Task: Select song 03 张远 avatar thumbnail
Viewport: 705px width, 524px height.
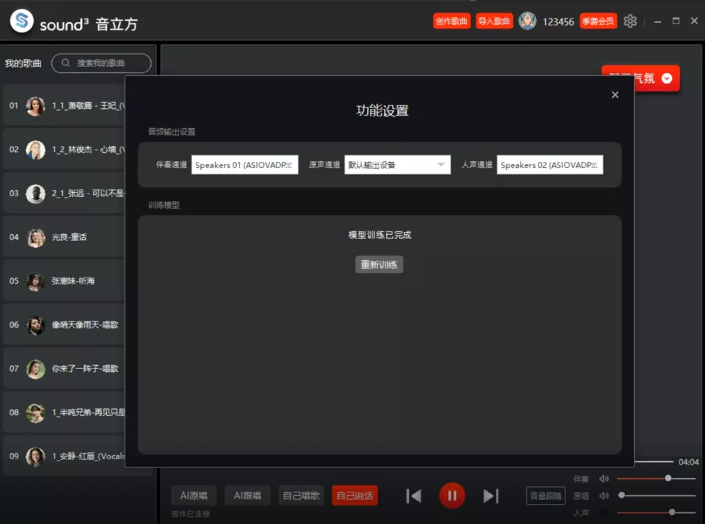Action: click(x=35, y=194)
